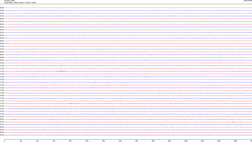Select the 02:30 row label

(2, 22)
